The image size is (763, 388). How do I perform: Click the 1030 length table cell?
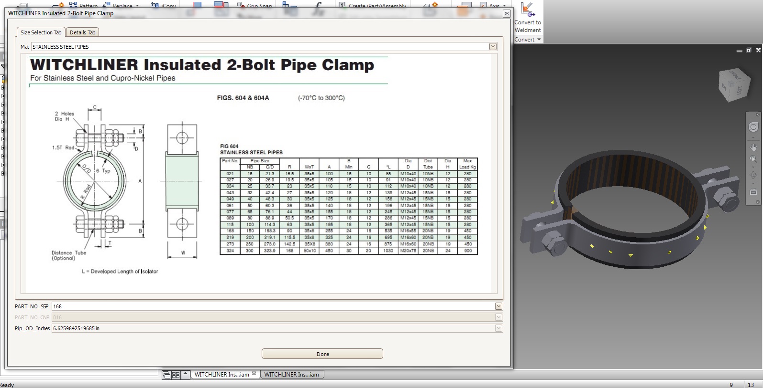pyautogui.click(x=388, y=251)
